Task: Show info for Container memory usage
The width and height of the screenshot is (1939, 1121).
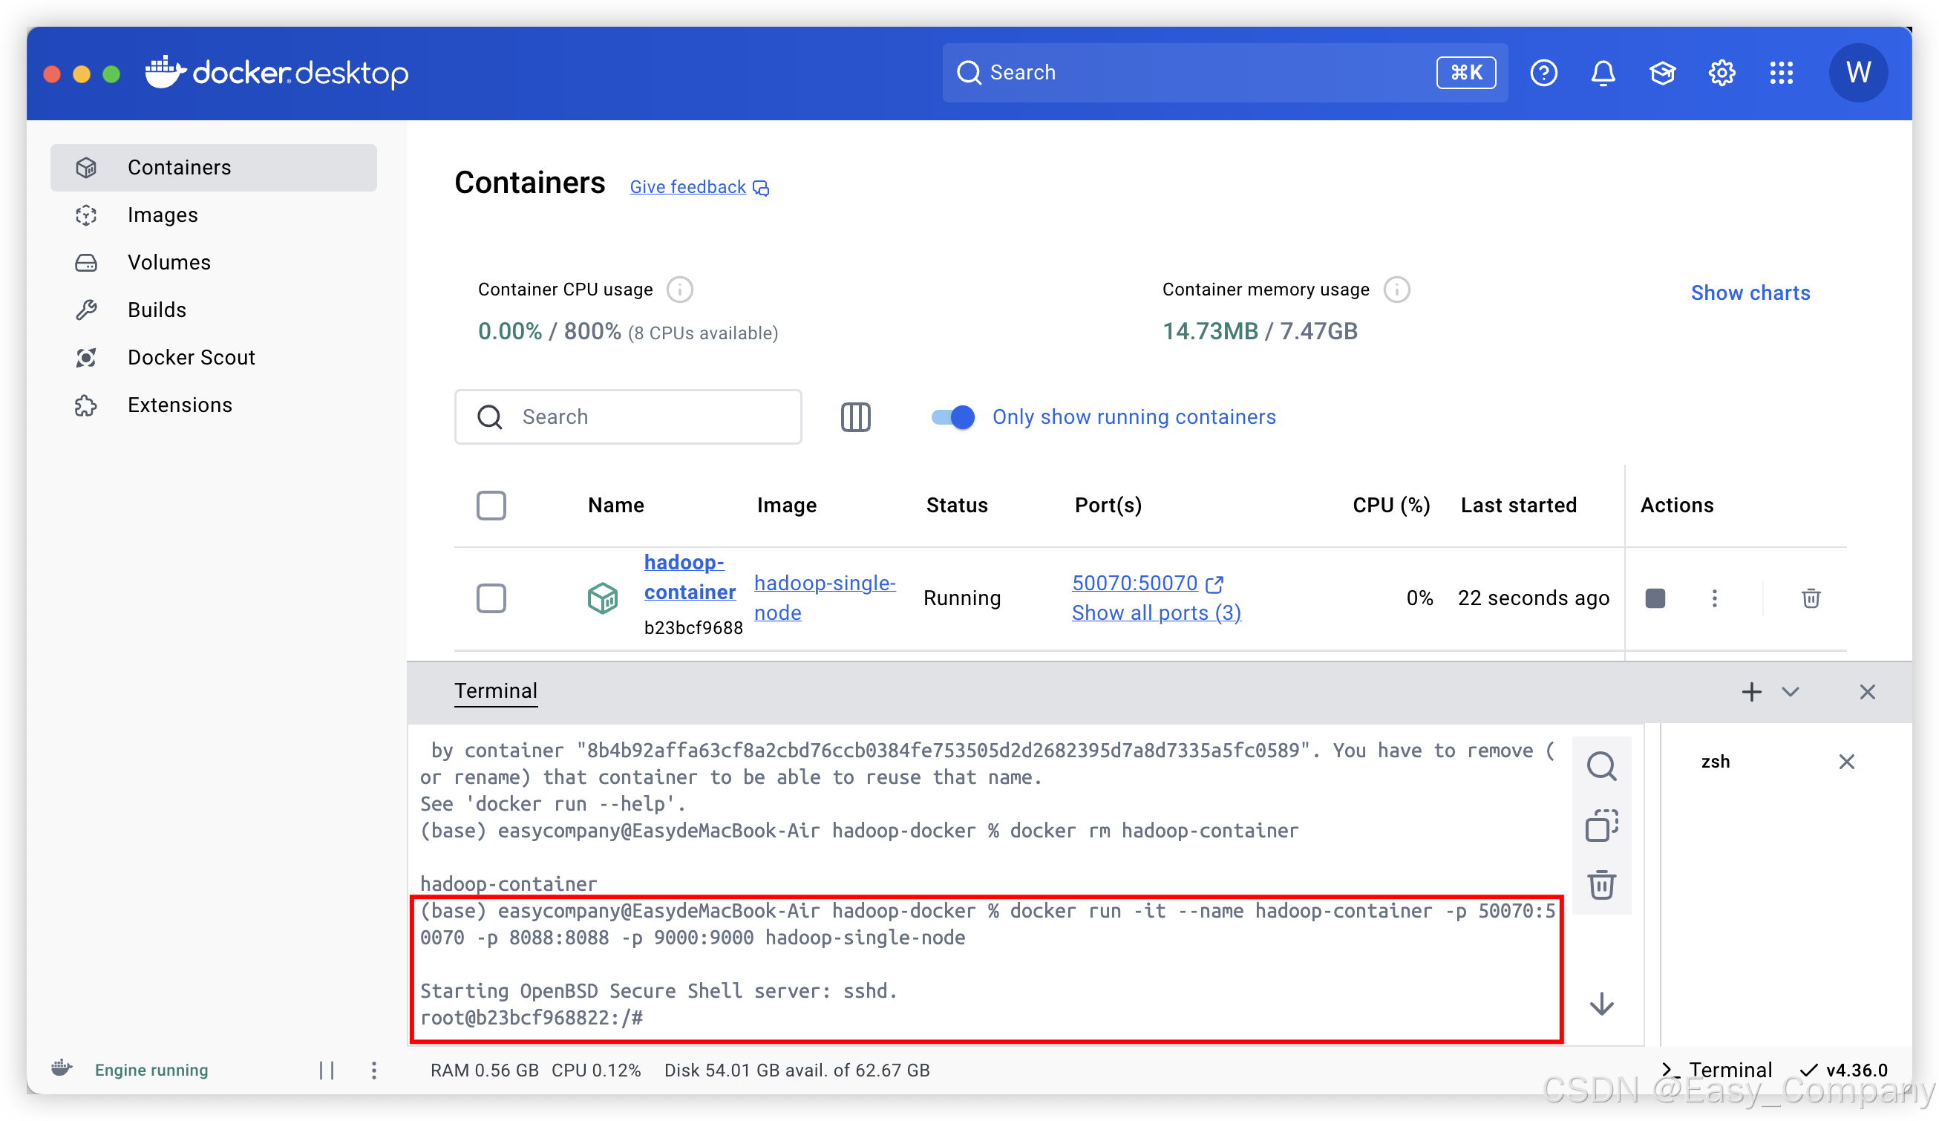Action: click(1396, 290)
